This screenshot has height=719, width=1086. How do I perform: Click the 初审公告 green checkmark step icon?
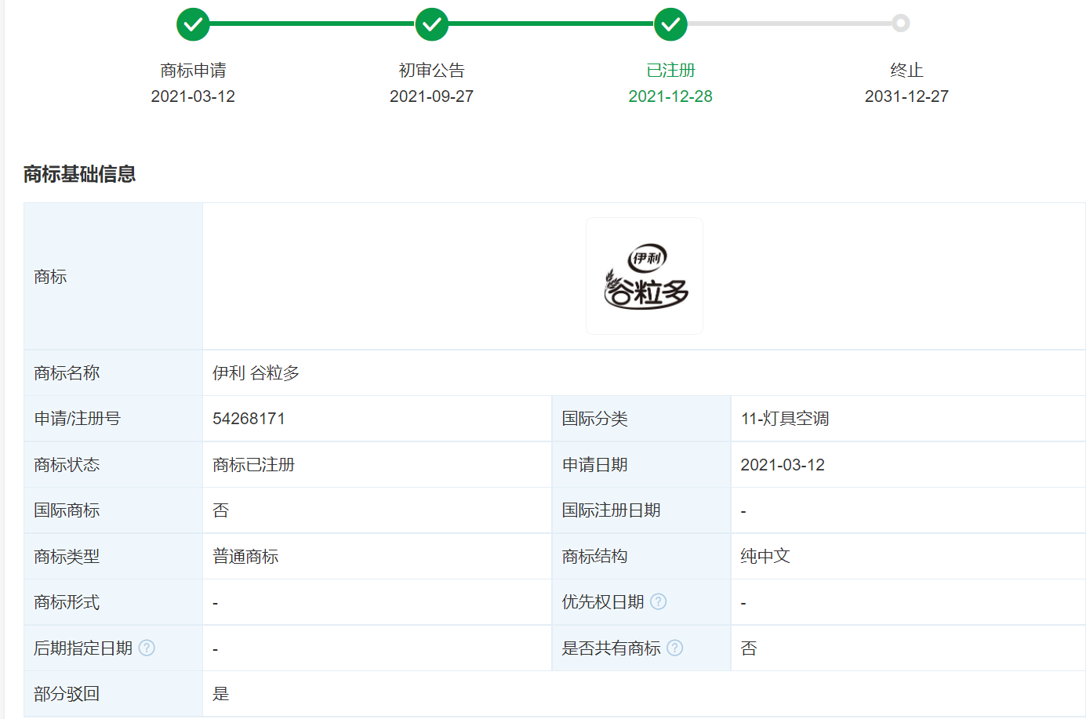tap(431, 24)
